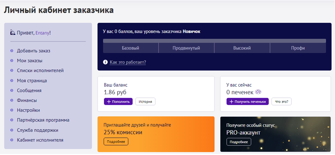Switch to Кабинет исполнителя

[40, 140]
